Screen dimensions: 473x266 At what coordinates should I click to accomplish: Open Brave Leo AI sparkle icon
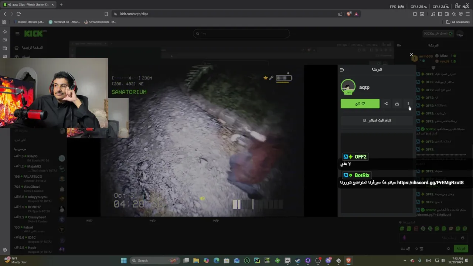(x=454, y=14)
